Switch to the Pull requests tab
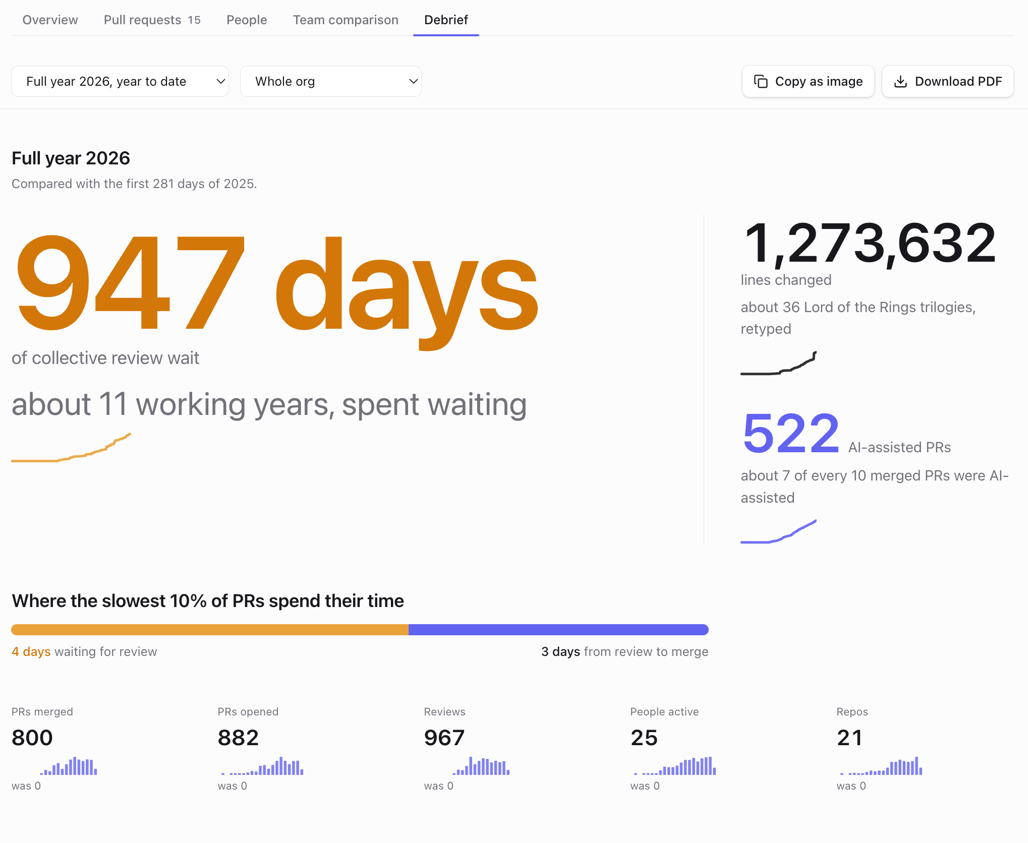The height and width of the screenshot is (843, 1028). tap(152, 20)
